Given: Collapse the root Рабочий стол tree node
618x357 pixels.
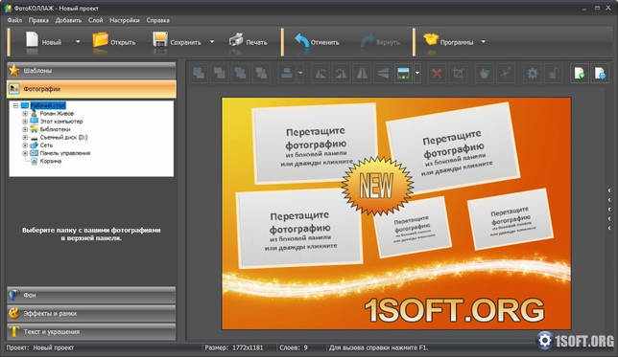Looking at the screenshot, I should 15,105.
